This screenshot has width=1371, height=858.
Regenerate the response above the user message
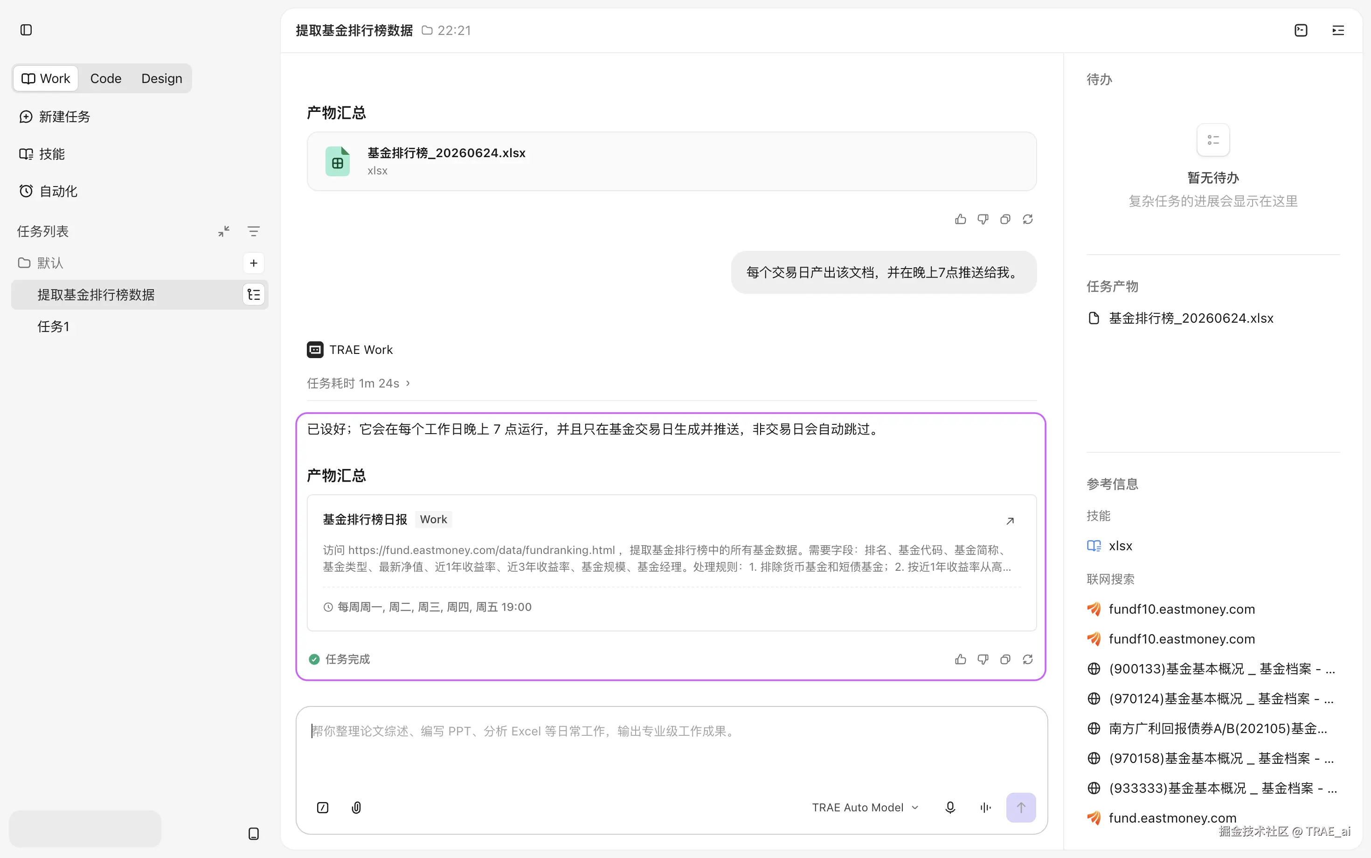[1028, 219]
